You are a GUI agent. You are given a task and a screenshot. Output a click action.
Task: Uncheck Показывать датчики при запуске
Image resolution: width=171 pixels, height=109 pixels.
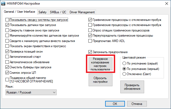[x=7, y=25]
